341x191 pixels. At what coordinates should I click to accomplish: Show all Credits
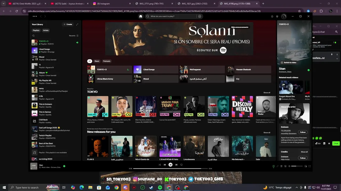tap(304, 152)
